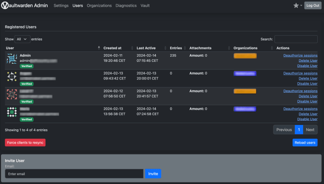Viewport: 324px width, 184px height.
Task: Expand theme dropdown caret next to star
Action: click(301, 6)
